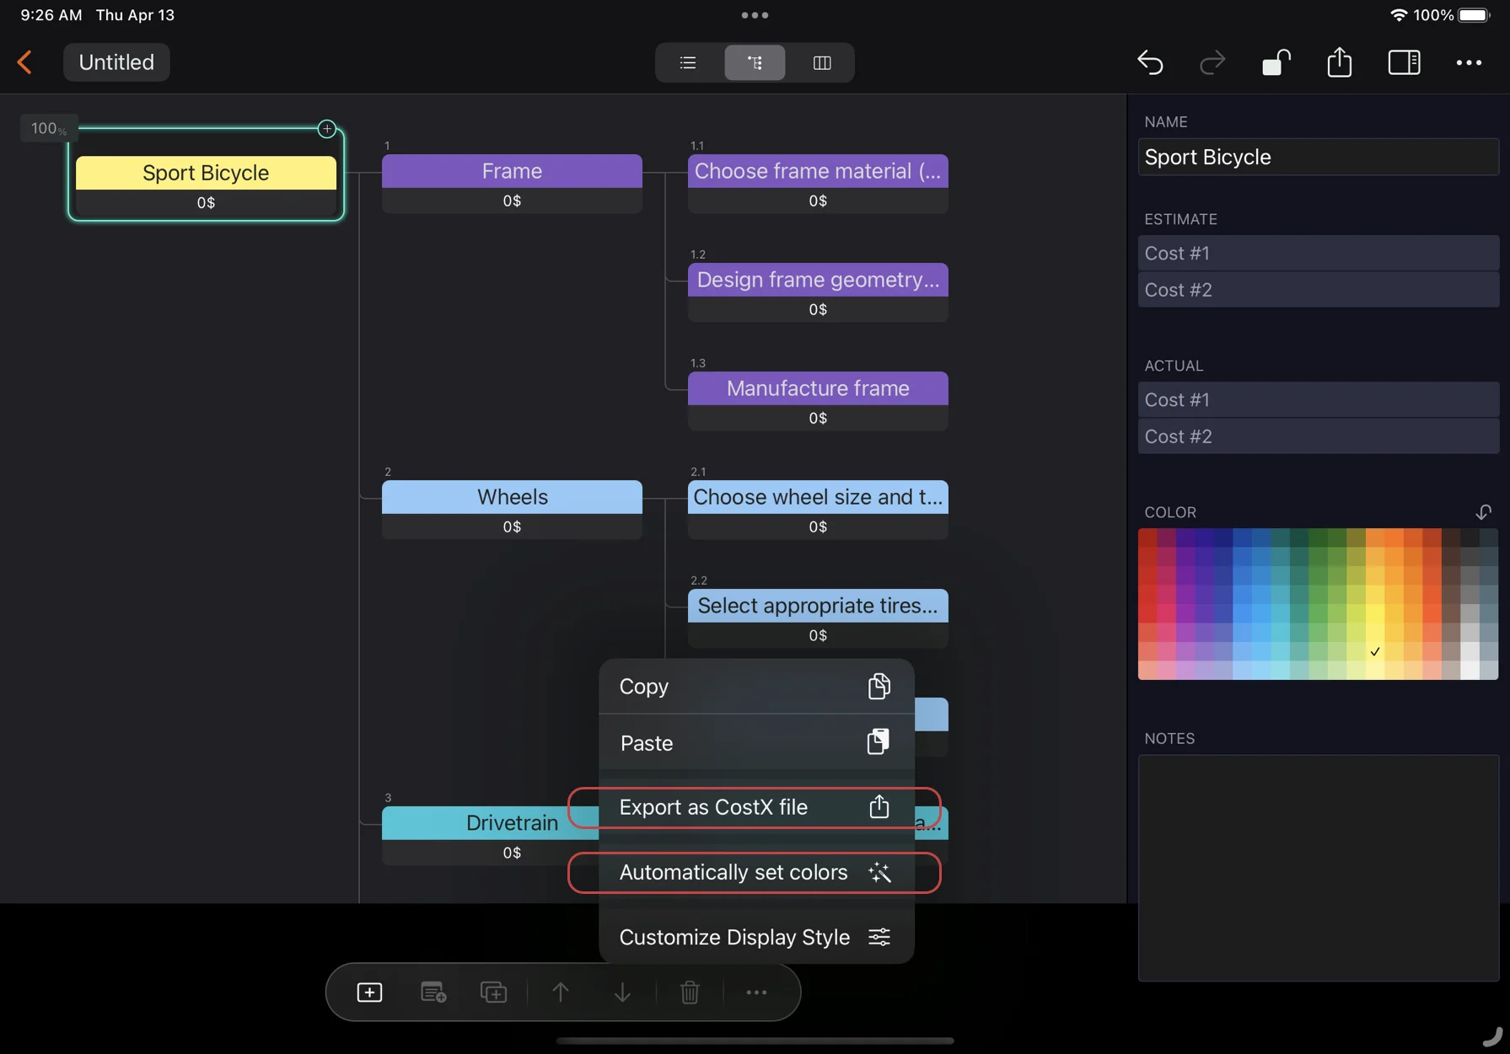Click the Estimate Cost #1 field
The width and height of the screenshot is (1510, 1054).
[1318, 253]
